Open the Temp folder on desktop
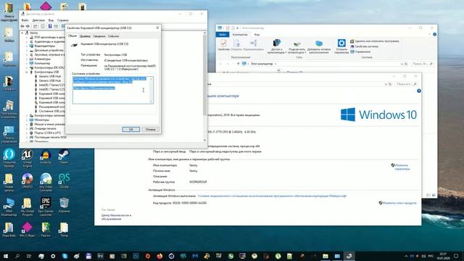This screenshot has width=464, height=261. coord(64,229)
